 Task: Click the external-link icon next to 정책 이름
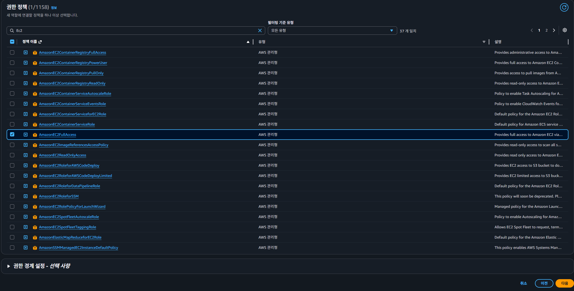(40, 42)
